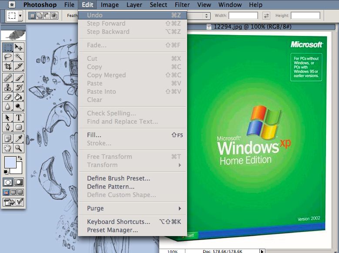Viewport: 339px width, 253px height.
Task: Open the View menu
Action: (x=204, y=4)
